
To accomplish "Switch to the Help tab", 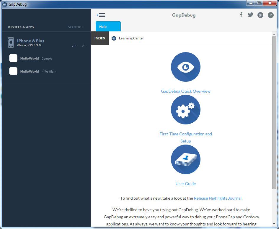I will pyautogui.click(x=108, y=27).
